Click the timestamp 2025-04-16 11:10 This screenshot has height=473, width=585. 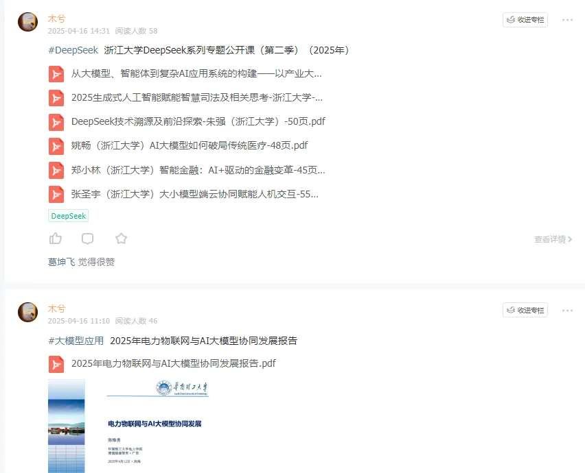79,321
